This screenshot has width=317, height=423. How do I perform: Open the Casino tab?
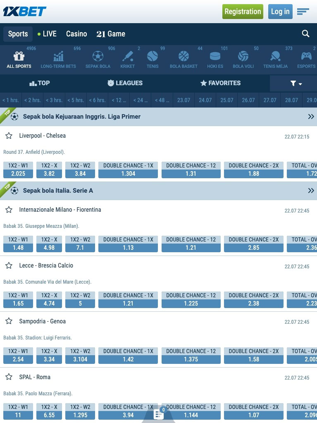(76, 34)
